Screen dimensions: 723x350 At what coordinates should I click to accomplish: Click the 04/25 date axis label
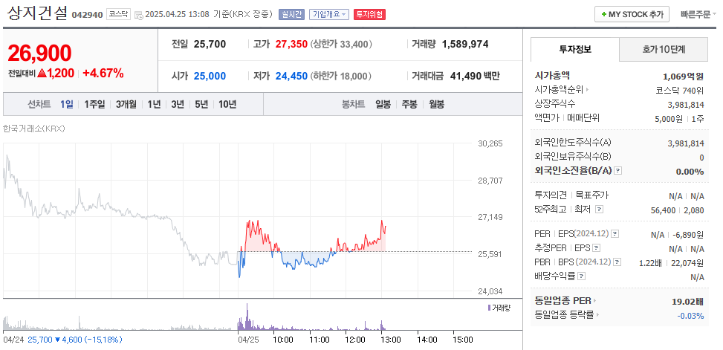(248, 340)
